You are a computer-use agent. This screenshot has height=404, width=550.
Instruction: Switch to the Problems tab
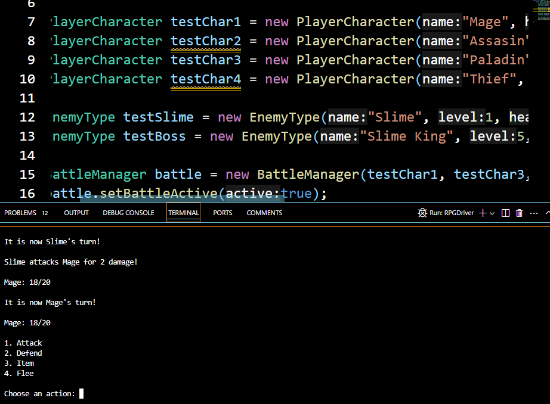20,213
